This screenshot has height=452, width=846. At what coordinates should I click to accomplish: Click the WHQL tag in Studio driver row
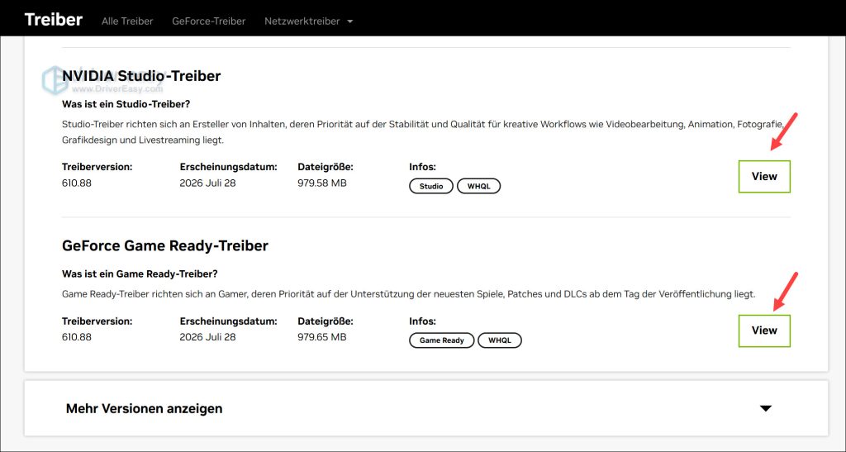[478, 186]
